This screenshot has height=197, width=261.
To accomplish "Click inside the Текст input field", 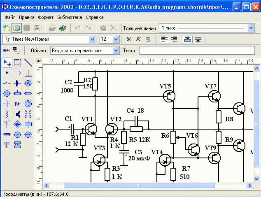I will tap(197, 51).
